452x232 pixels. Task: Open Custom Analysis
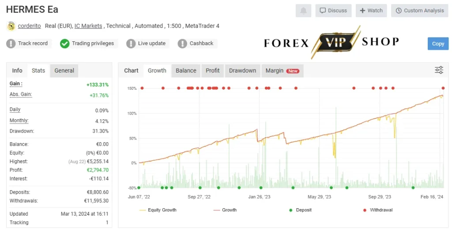tap(420, 11)
